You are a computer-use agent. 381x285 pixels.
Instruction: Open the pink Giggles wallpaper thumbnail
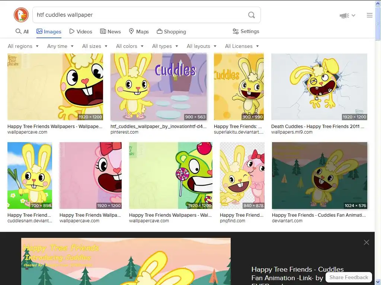90,176
